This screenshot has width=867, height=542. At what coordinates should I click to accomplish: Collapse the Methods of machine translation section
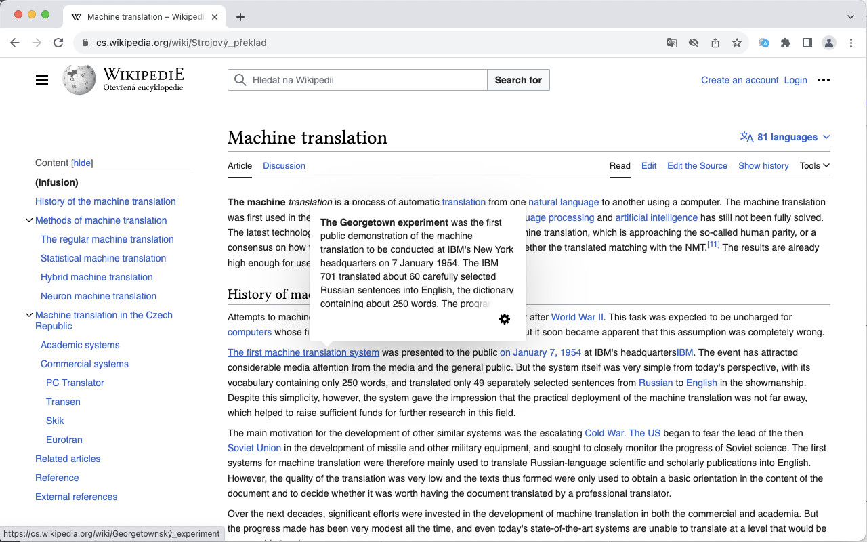tap(29, 220)
